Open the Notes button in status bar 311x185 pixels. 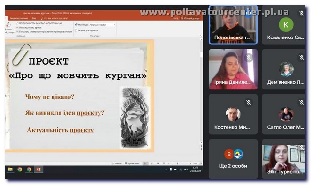click(117, 163)
